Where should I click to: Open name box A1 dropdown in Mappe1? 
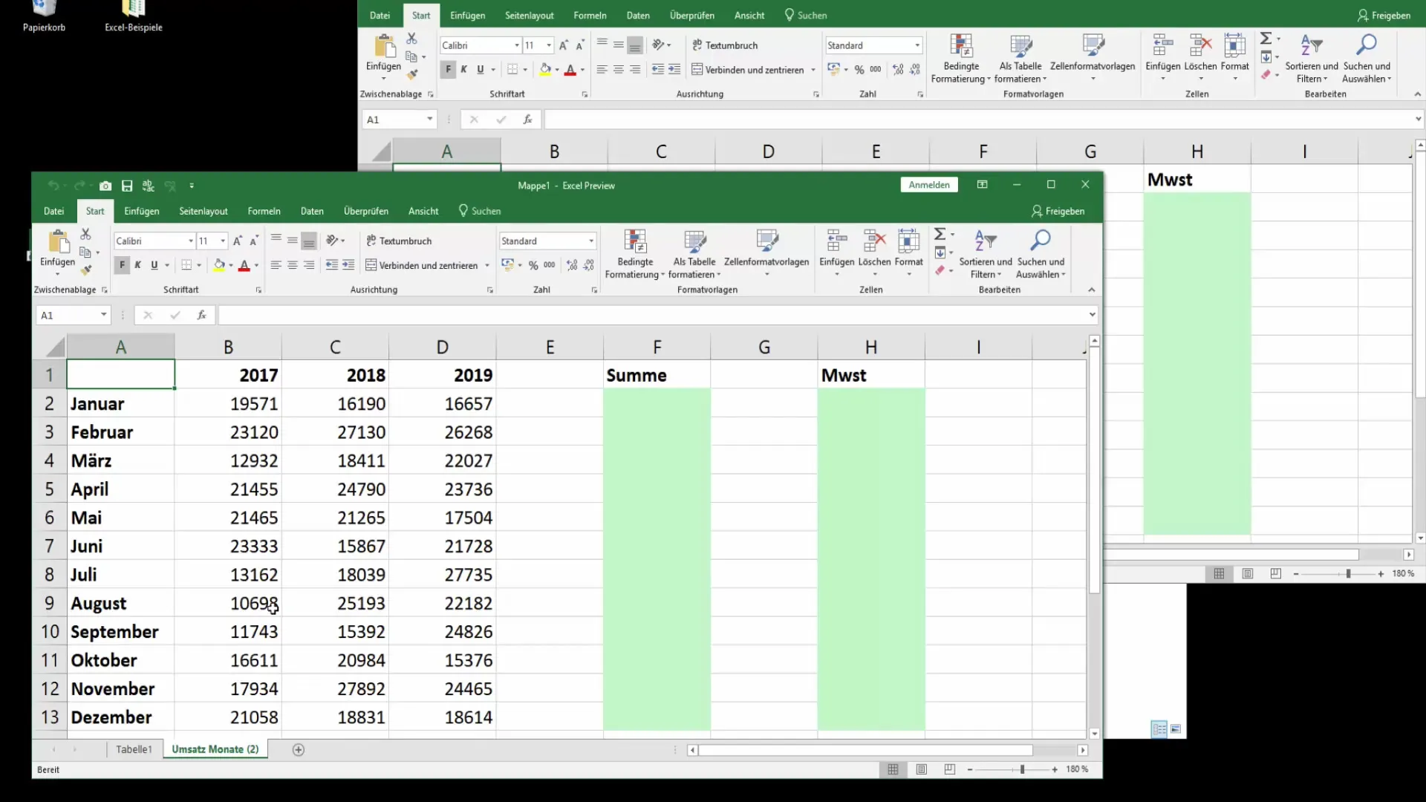click(103, 315)
